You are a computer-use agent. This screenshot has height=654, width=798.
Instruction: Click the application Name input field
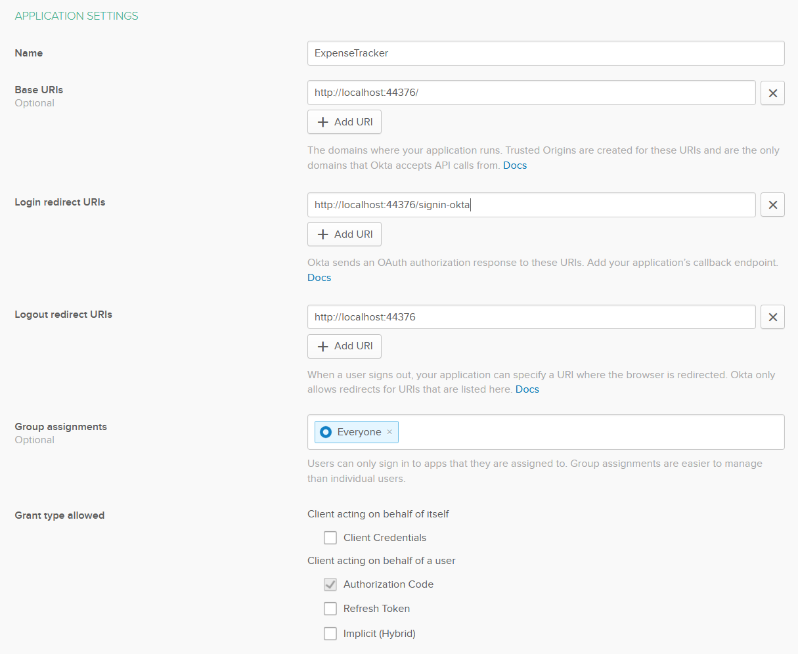pyautogui.click(x=545, y=53)
